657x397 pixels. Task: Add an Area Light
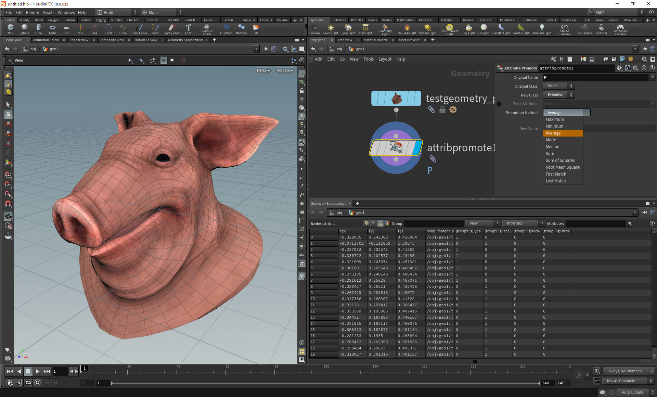[365, 29]
